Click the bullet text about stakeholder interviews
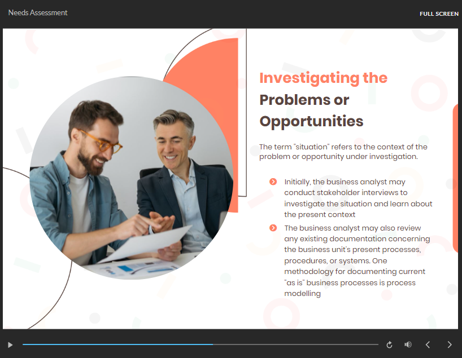The image size is (462, 358). pyautogui.click(x=358, y=198)
